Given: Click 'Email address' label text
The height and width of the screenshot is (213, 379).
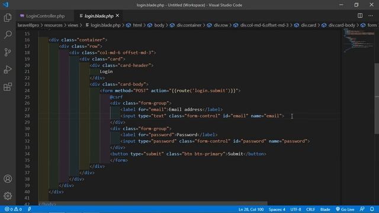Looking at the screenshot, I should 185,109.
